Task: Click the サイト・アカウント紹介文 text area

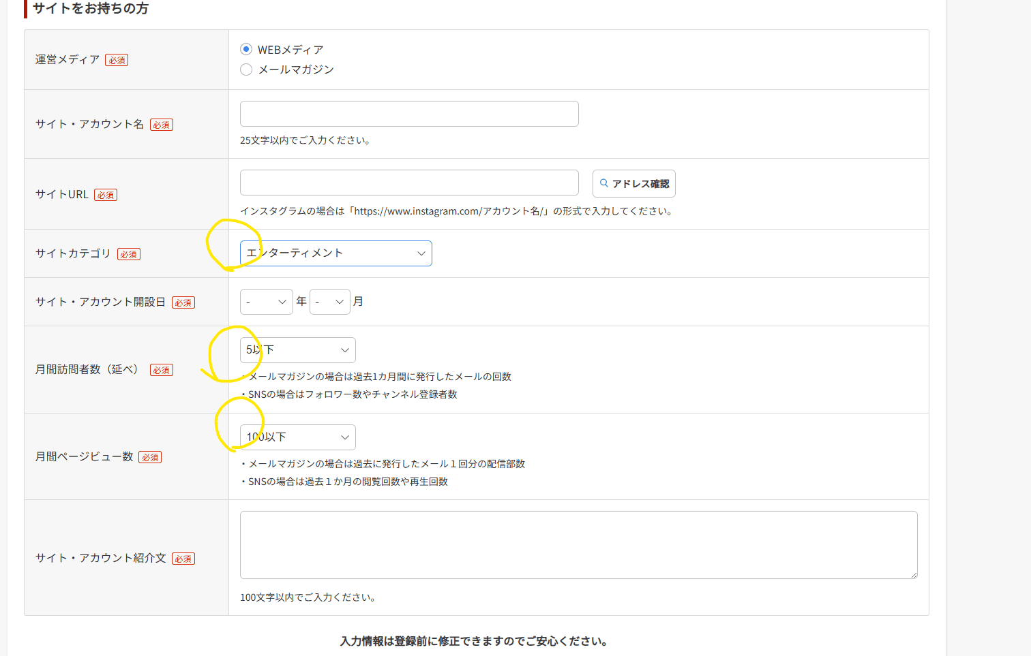Action: coord(579,545)
